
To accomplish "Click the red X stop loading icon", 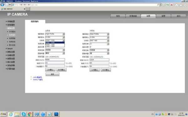I will point(172,5).
